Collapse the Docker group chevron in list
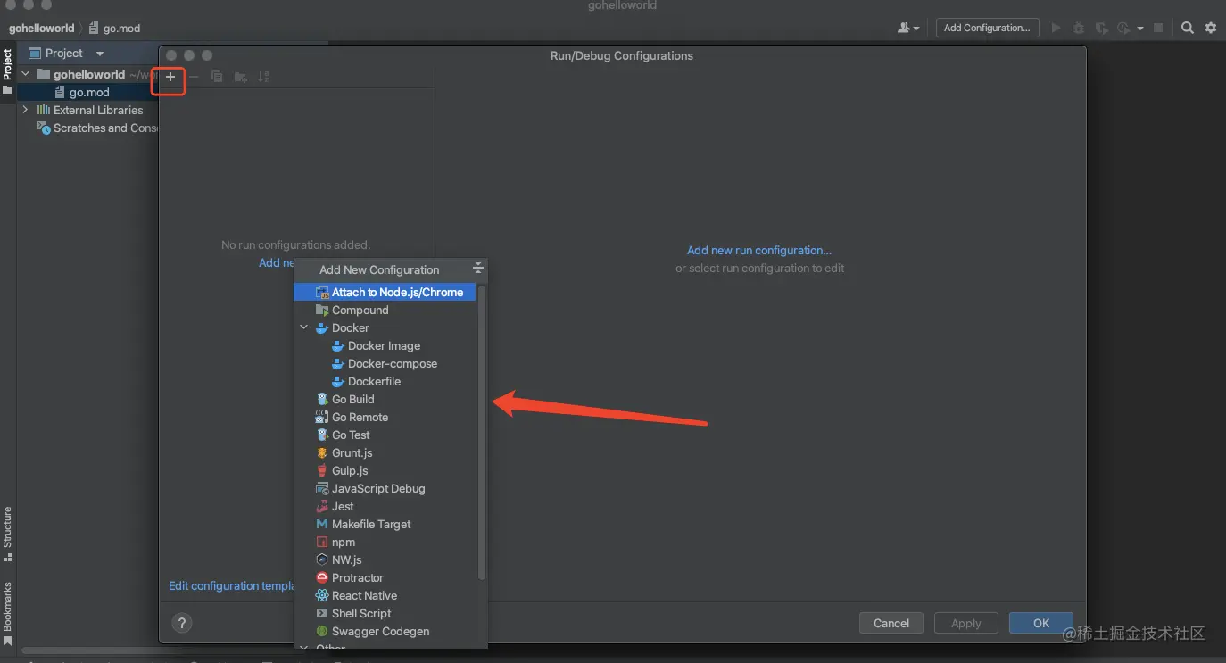Screen dimensions: 1226x663 [x=304, y=327]
